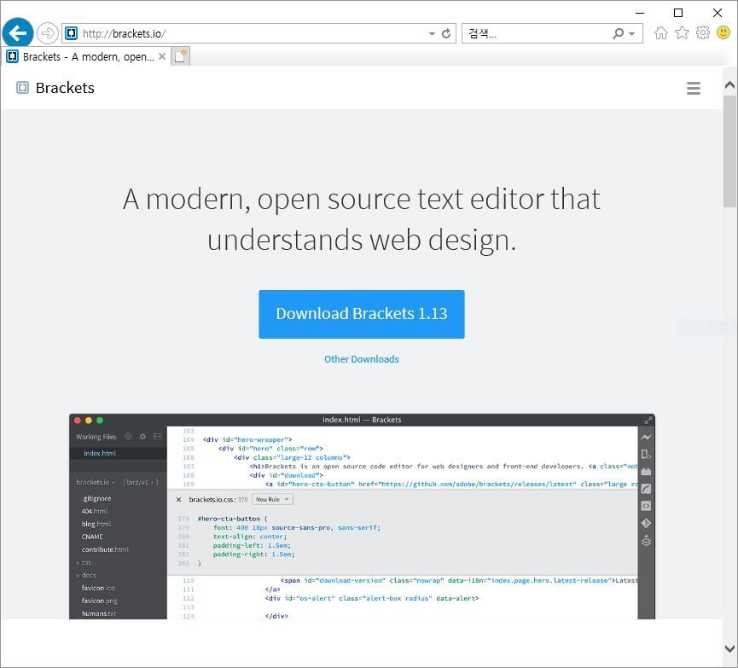
Task: Select CNAME in the file tree
Action: (92, 537)
